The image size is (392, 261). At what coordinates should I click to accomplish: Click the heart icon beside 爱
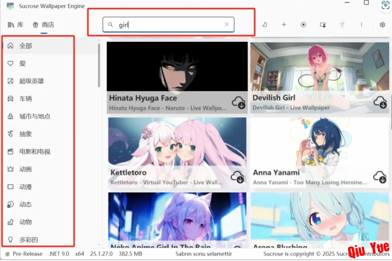pyautogui.click(x=11, y=64)
